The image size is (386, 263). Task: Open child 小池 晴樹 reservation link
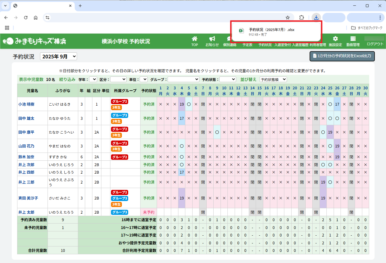26,104
